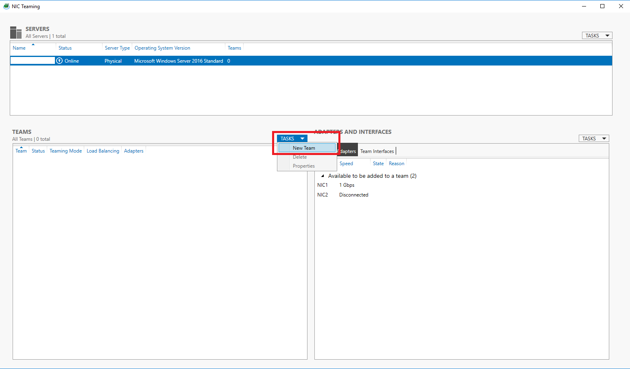The image size is (630, 369).
Task: Sort adapters by Speed column
Action: coord(346,163)
